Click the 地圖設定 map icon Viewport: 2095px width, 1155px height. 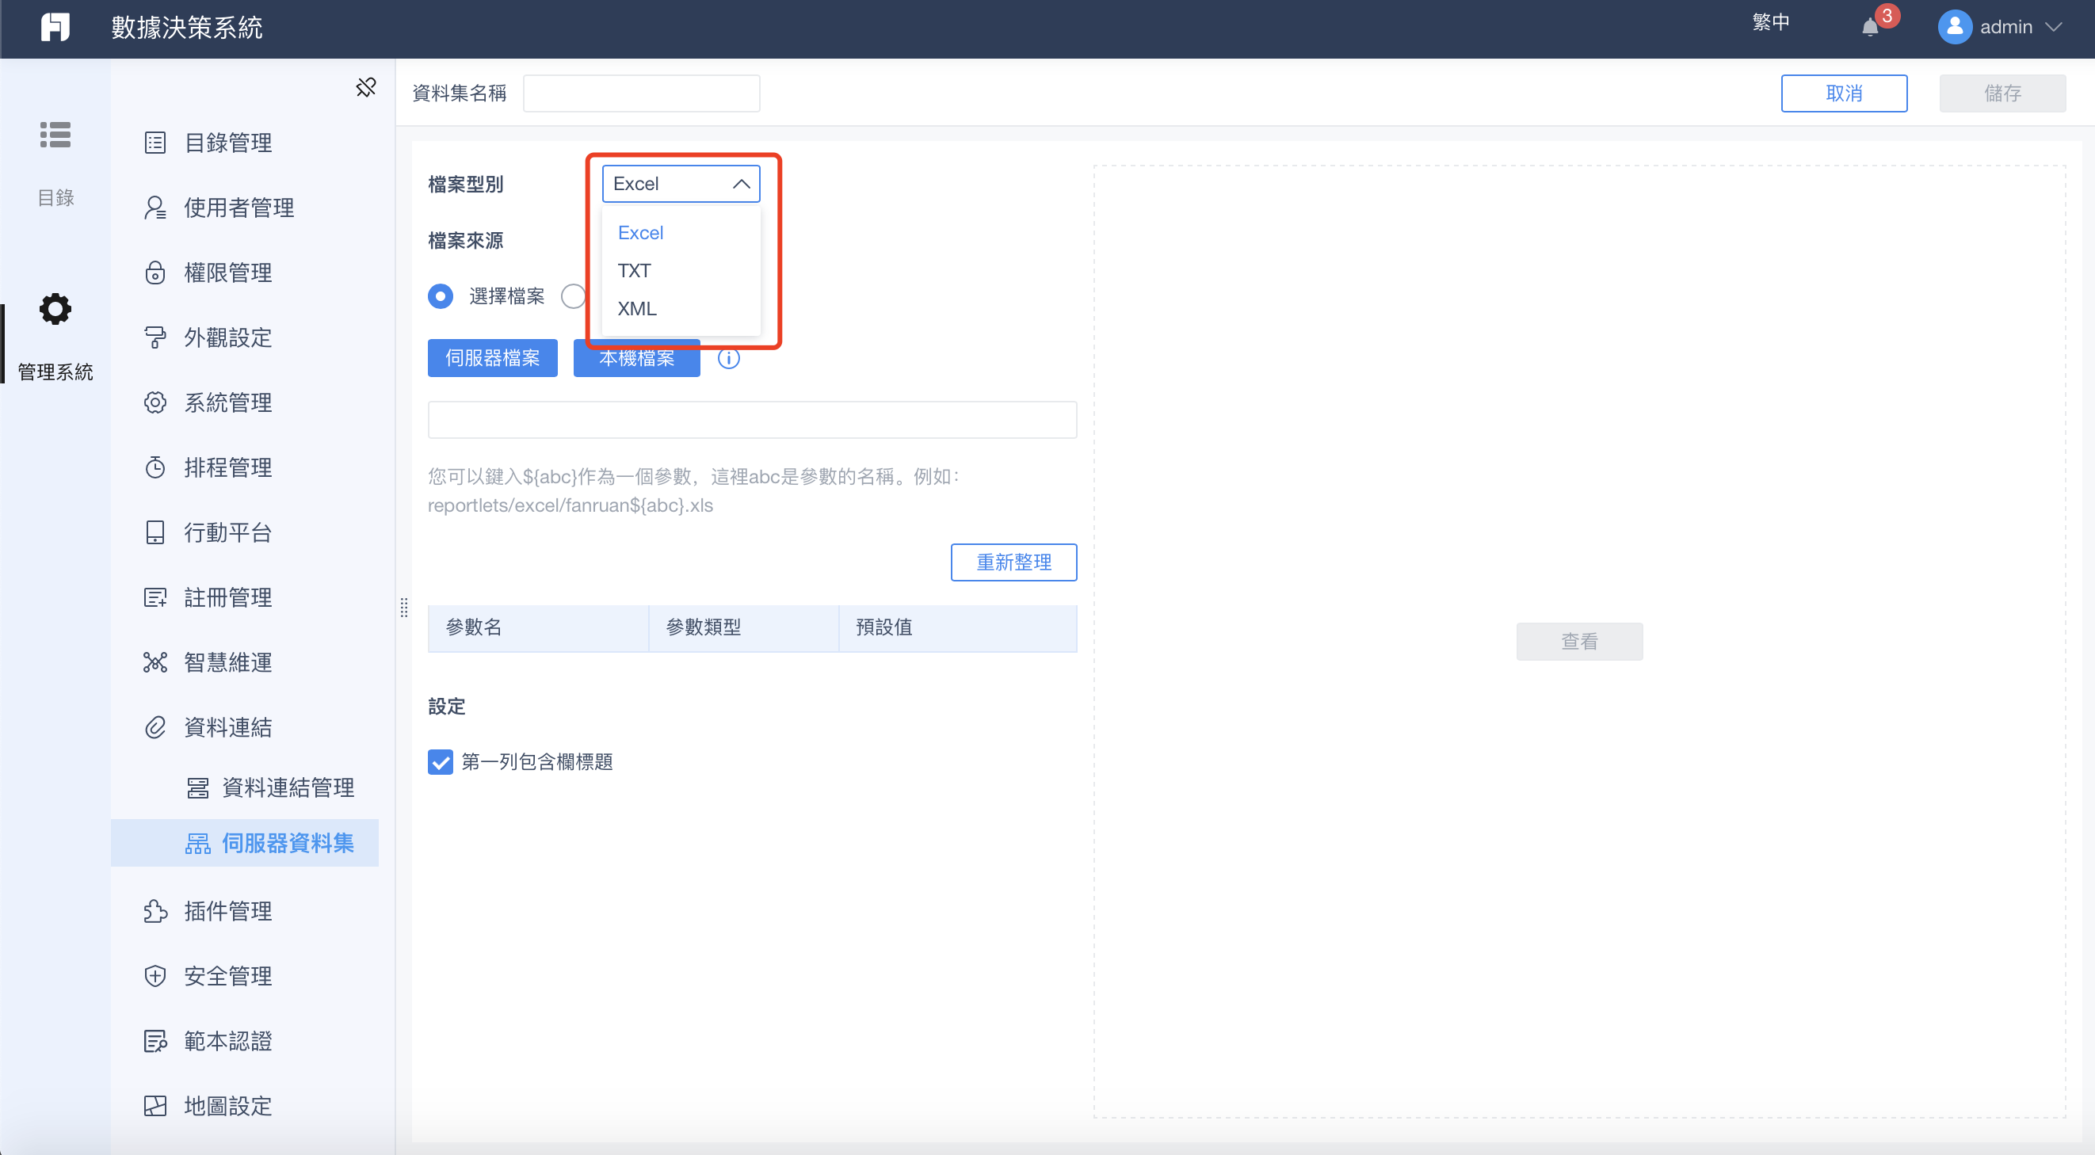pyautogui.click(x=155, y=1106)
